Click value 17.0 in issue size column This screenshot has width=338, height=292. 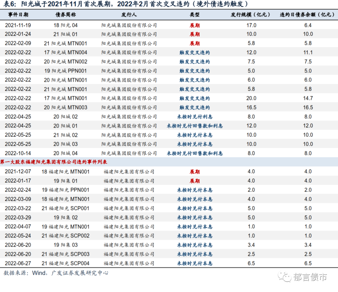(251, 25)
